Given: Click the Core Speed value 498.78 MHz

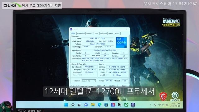Looking at the screenshot, I should (x=89, y=67).
